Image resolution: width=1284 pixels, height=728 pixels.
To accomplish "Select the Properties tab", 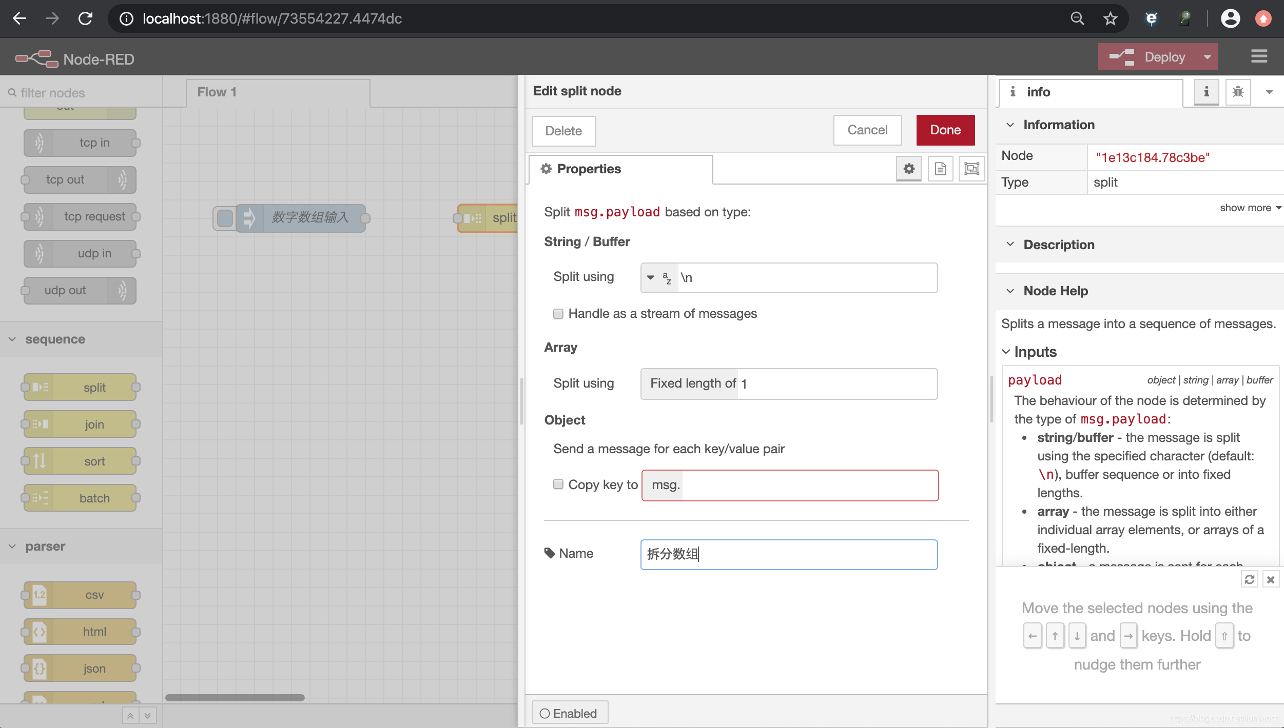I will 622,168.
